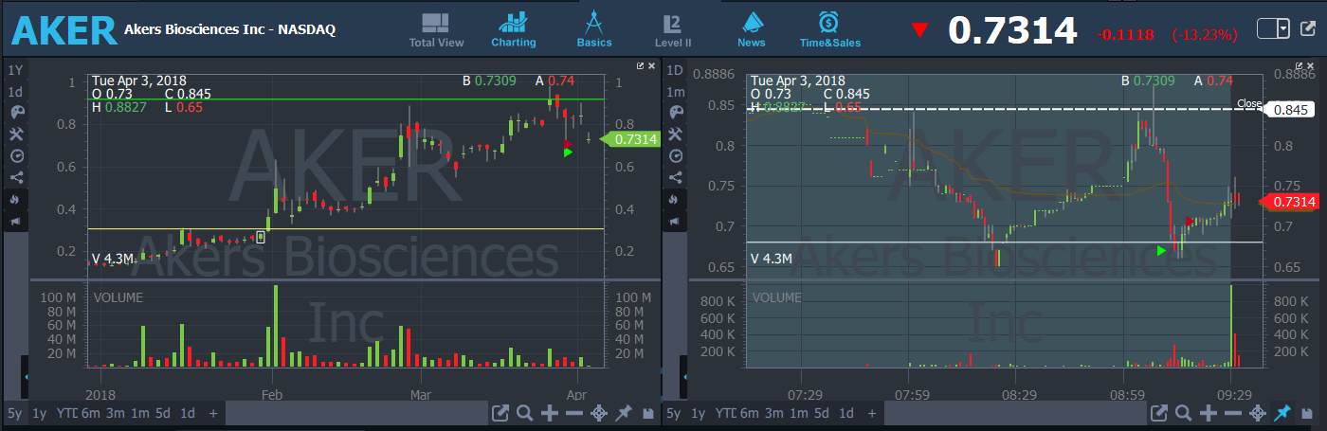1327x431 pixels.
Task: Open right chart 1m interval dropdown
Action: tap(675, 92)
